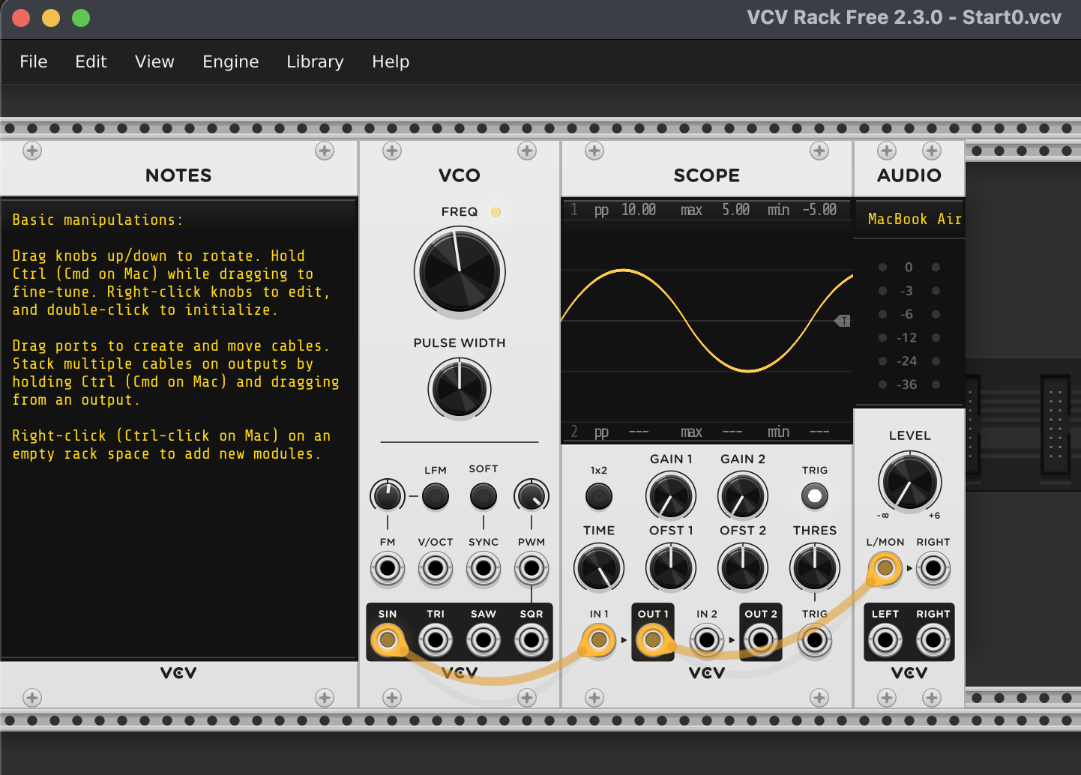This screenshot has width=1081, height=775.
Task: Expand the View menu
Action: pos(154,61)
